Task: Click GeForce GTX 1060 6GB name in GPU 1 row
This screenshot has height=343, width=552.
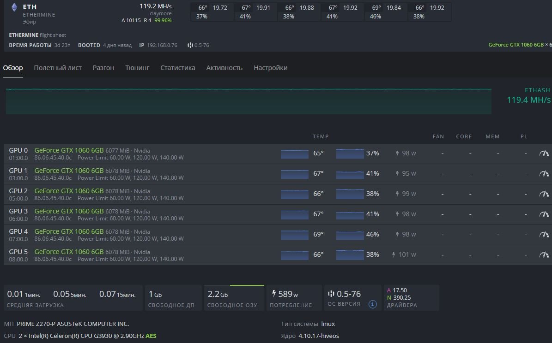Action: click(x=69, y=171)
